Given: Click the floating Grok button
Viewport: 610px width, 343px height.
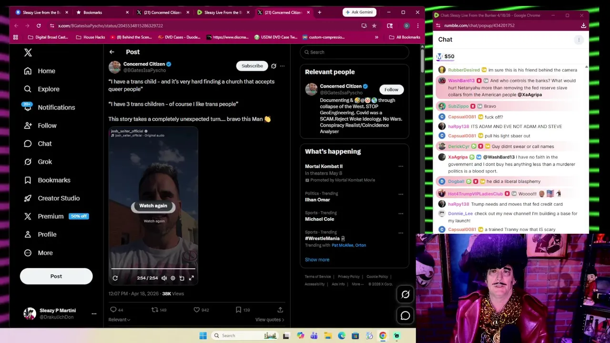Looking at the screenshot, I should [405, 295].
